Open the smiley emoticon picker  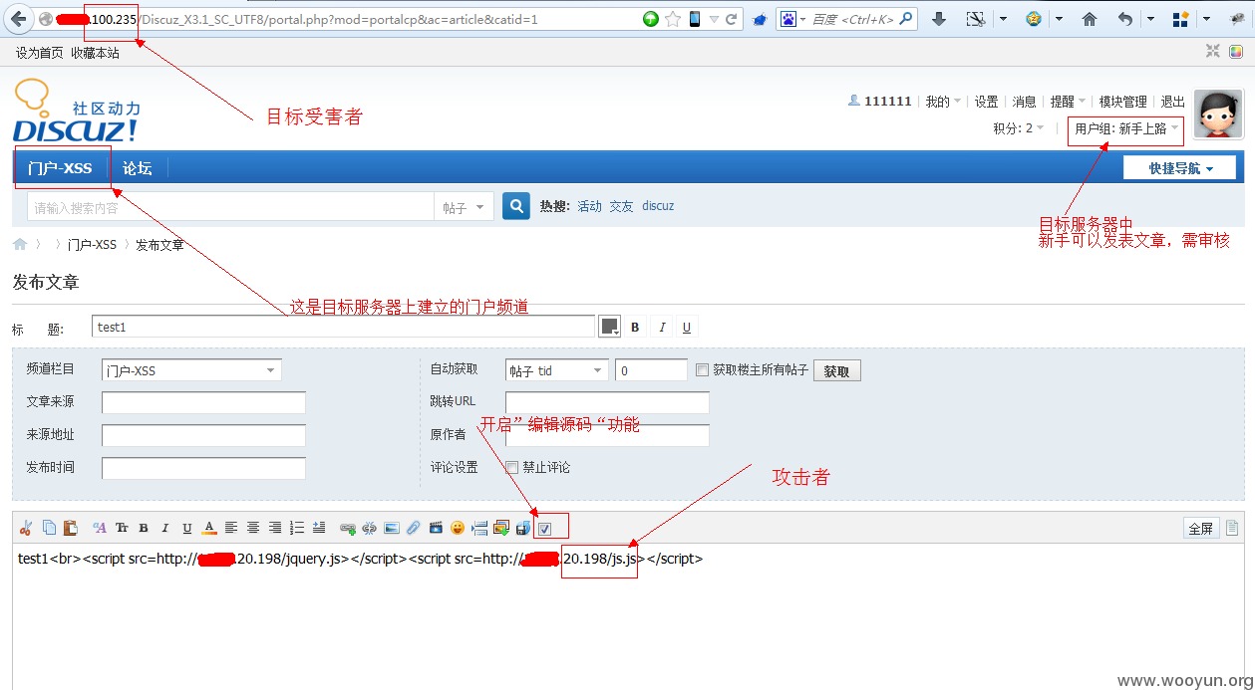coord(458,528)
